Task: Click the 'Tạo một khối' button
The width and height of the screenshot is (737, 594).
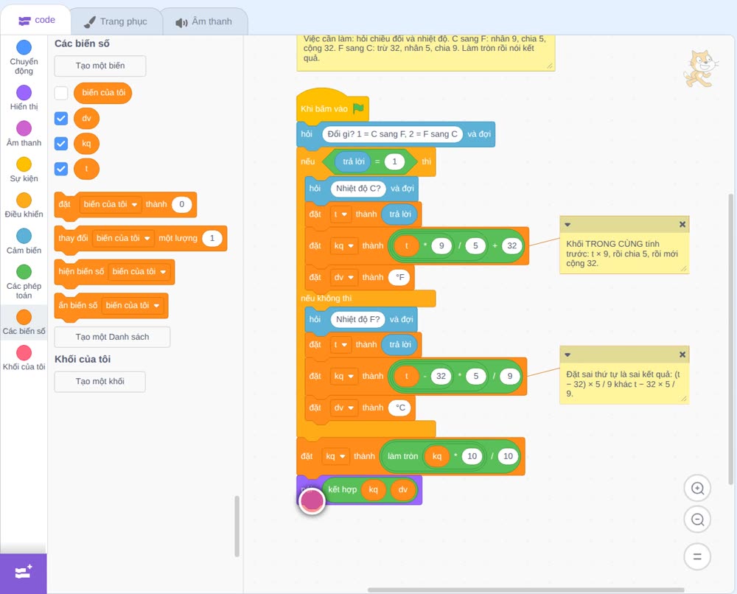Action: (100, 382)
